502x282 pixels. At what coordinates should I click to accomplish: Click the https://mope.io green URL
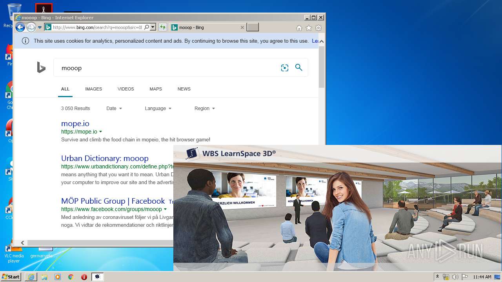[79, 132]
